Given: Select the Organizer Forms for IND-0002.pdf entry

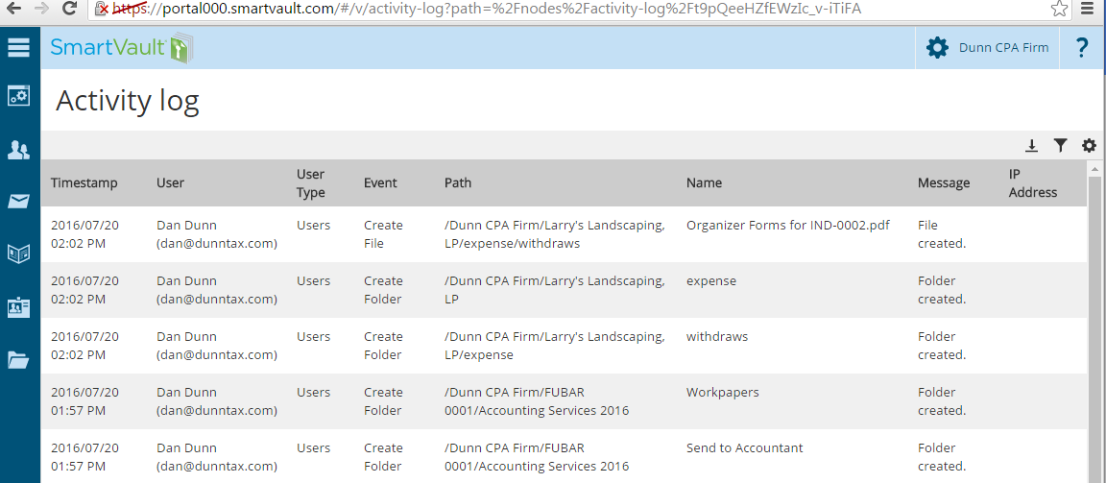Looking at the screenshot, I should (x=788, y=226).
